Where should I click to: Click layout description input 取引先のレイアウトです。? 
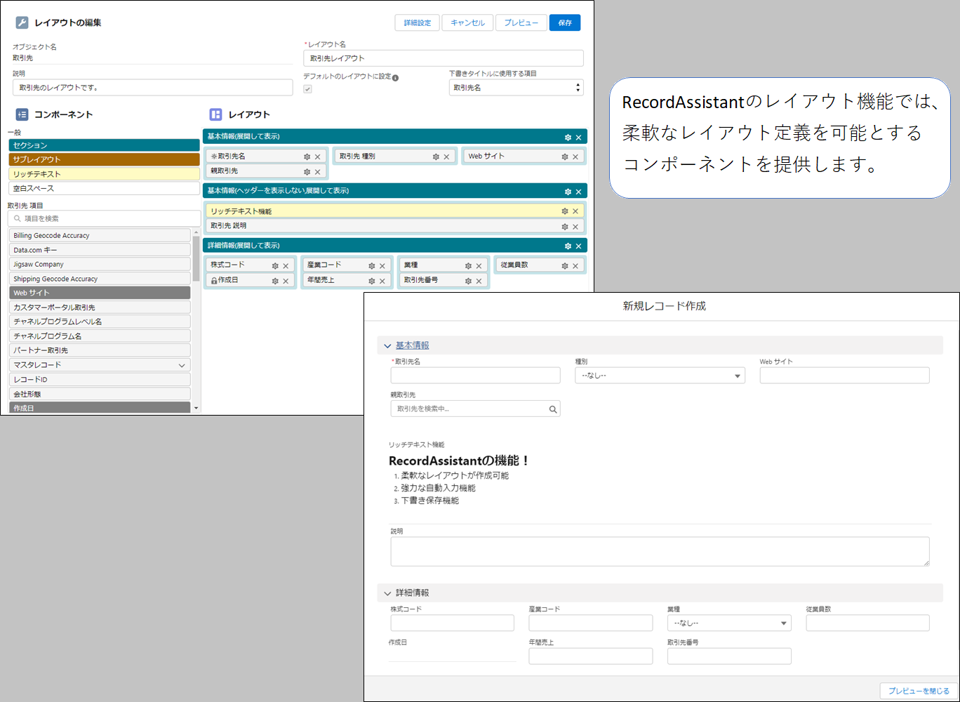(152, 88)
